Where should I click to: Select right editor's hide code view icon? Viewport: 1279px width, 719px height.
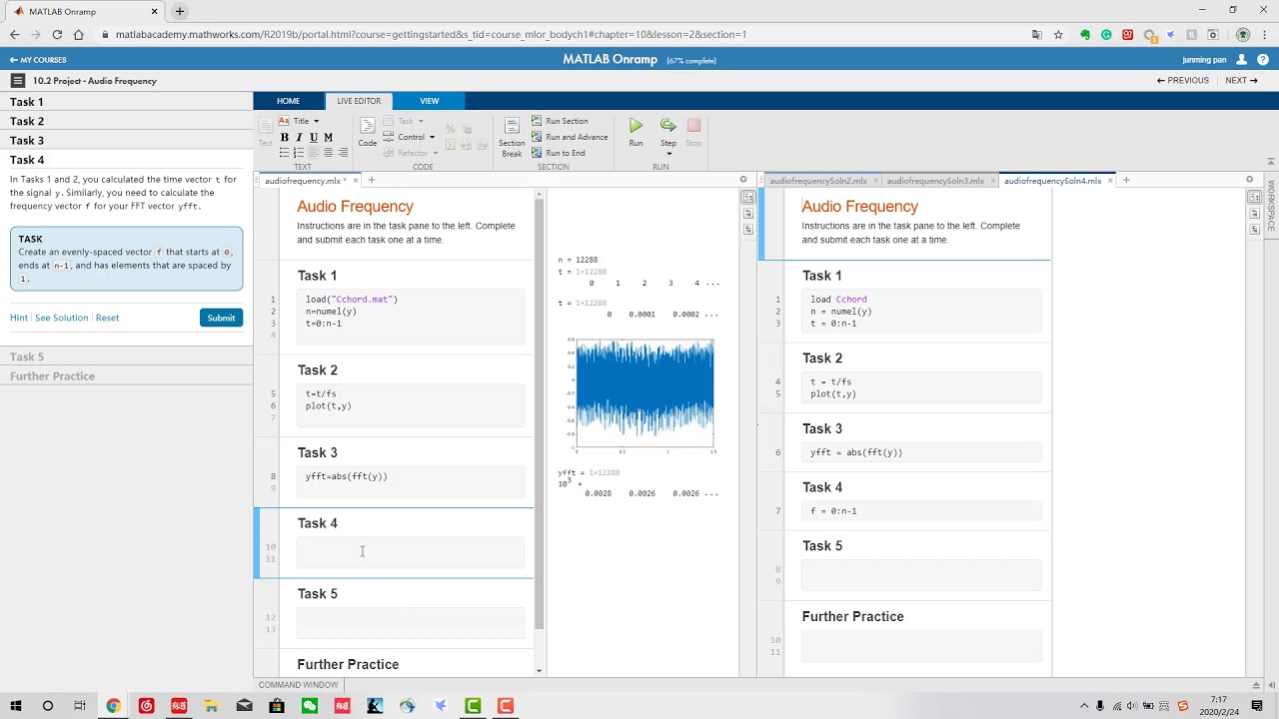coord(1253,230)
